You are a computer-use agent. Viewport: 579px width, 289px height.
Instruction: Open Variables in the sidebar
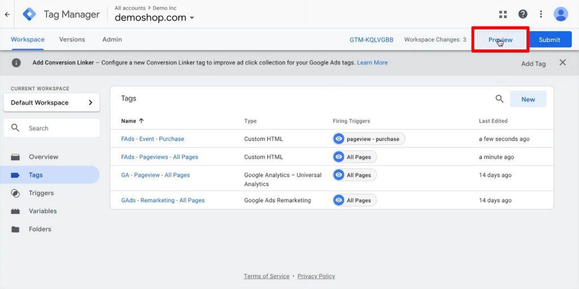point(43,211)
